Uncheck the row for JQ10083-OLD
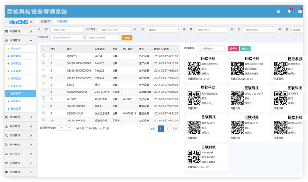 [x=44, y=112]
